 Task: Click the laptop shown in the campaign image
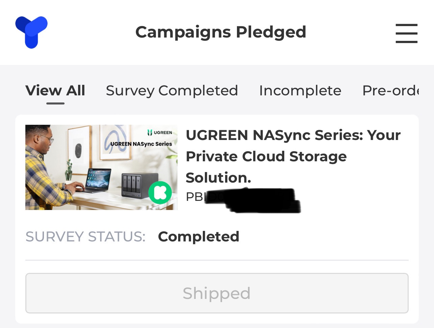pyautogui.click(x=97, y=180)
